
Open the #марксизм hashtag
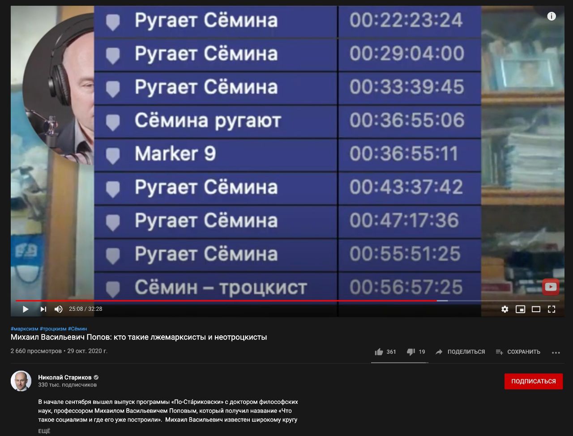point(24,329)
